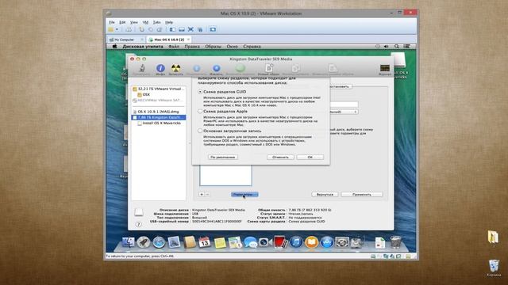Open the VMware library folder dropdown arrow
This screenshot has height=285, width=508.
(x=117, y=30)
